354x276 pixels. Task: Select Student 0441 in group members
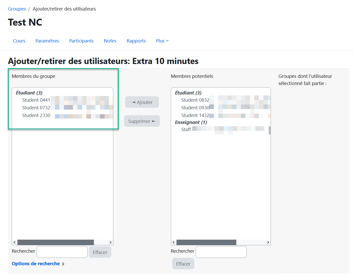(36, 100)
